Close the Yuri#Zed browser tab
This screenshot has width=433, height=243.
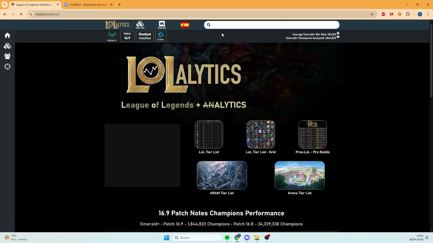coord(111,5)
